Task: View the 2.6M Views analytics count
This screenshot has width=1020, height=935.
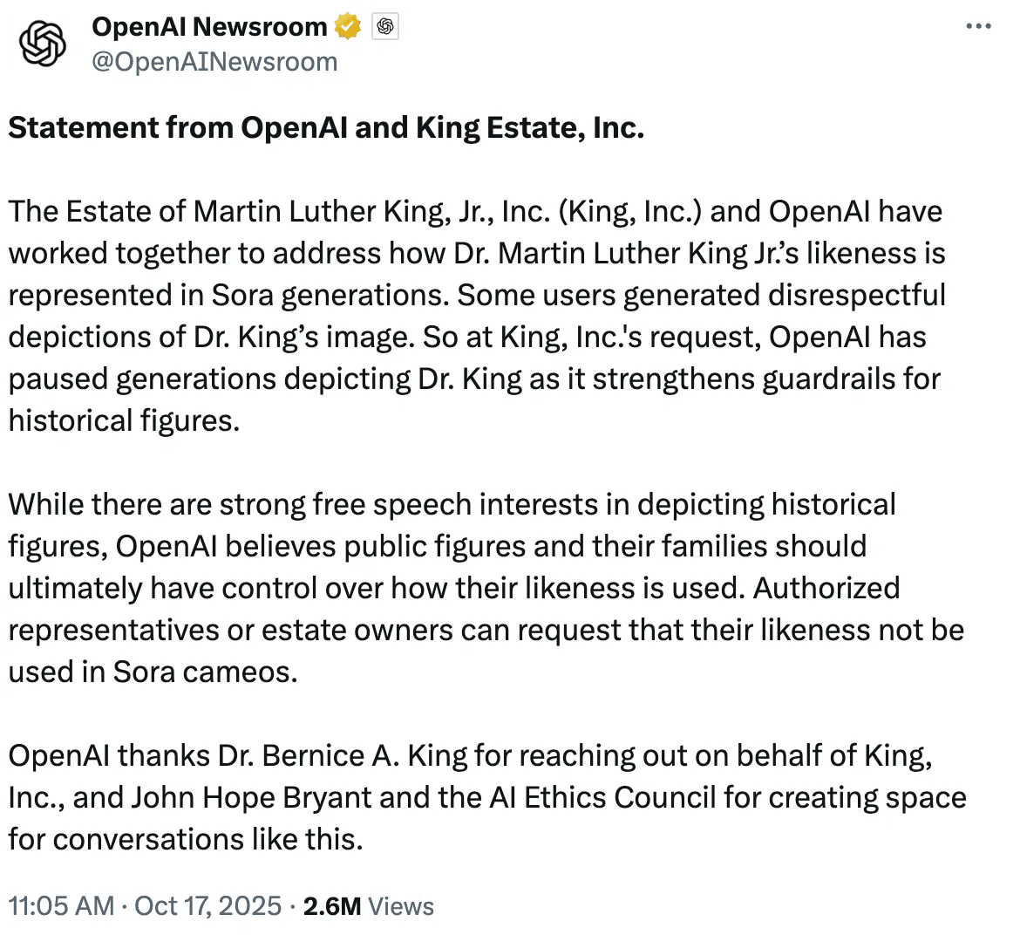Action: coord(368,905)
